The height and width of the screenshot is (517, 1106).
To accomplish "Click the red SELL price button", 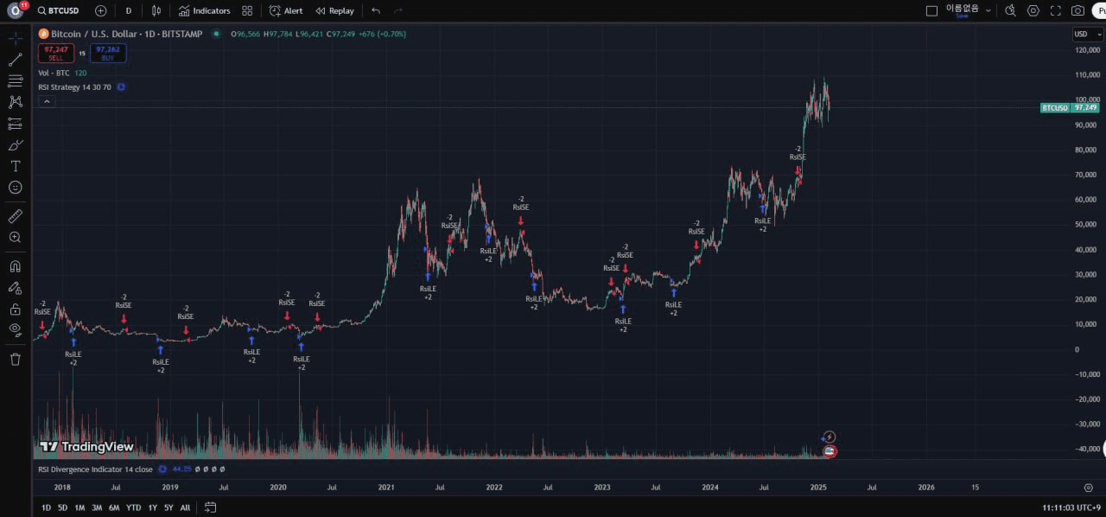I will (x=55, y=54).
